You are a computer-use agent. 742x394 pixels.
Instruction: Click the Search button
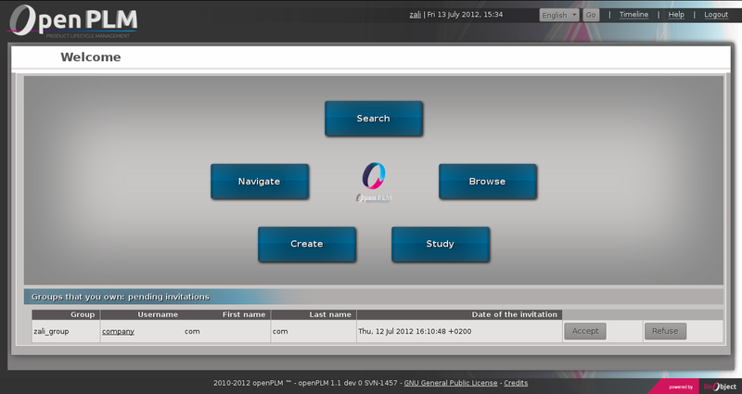374,119
